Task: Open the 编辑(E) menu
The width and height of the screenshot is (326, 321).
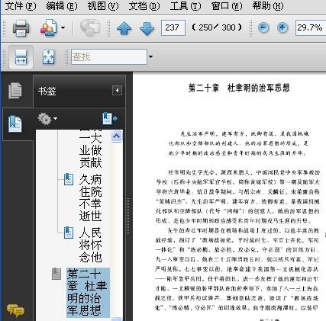Action: click(x=62, y=6)
